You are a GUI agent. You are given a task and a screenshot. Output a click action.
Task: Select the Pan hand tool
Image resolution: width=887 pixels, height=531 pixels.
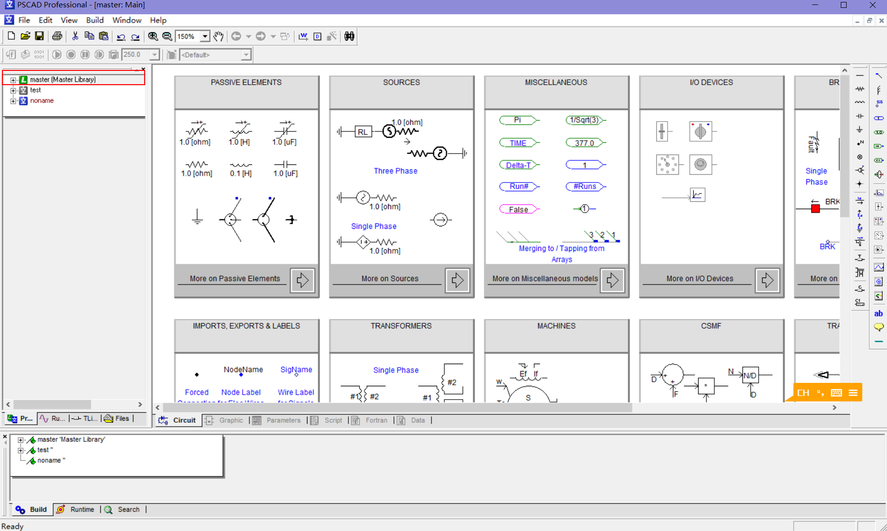[x=218, y=36]
